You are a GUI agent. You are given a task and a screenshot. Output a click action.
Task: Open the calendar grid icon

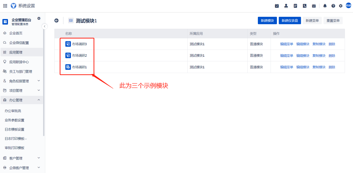(314, 6)
